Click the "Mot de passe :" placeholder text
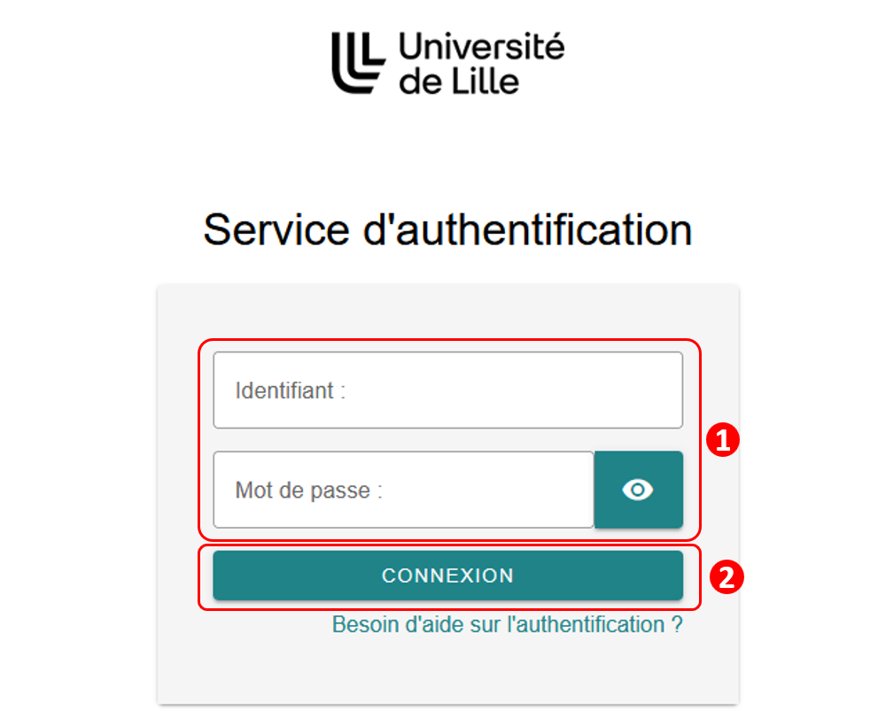Viewport: 870px width, 711px height. [309, 491]
